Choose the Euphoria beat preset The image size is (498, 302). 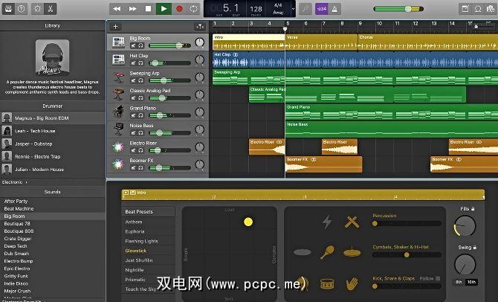pos(135,231)
